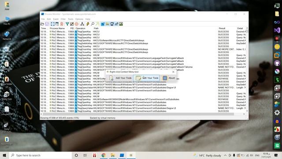Clear the display with the trash icon
The height and width of the screenshot is (159, 282).
[x=62, y=24]
